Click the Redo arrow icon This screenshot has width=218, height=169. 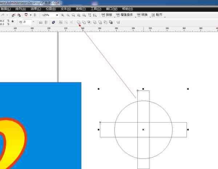point(3,15)
